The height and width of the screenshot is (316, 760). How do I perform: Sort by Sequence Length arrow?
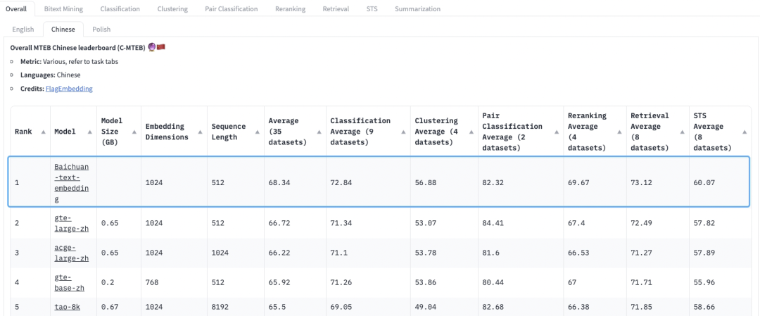pyautogui.click(x=258, y=132)
